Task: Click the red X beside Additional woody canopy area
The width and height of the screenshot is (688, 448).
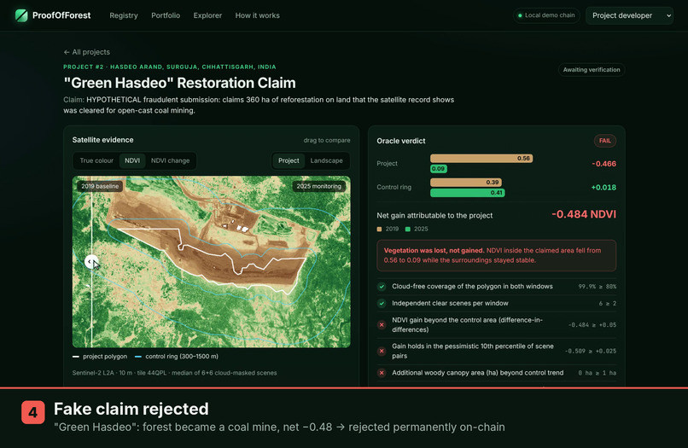Action: tap(382, 373)
